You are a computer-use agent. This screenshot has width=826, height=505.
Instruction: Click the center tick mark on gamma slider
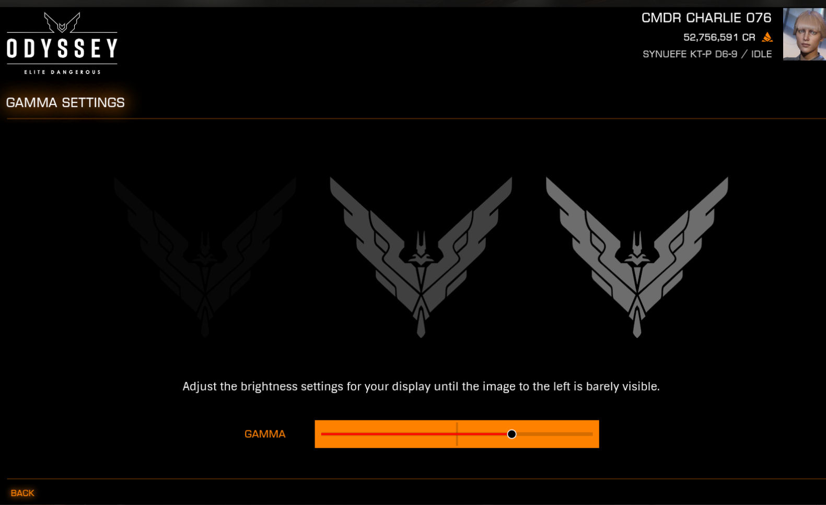(x=457, y=434)
